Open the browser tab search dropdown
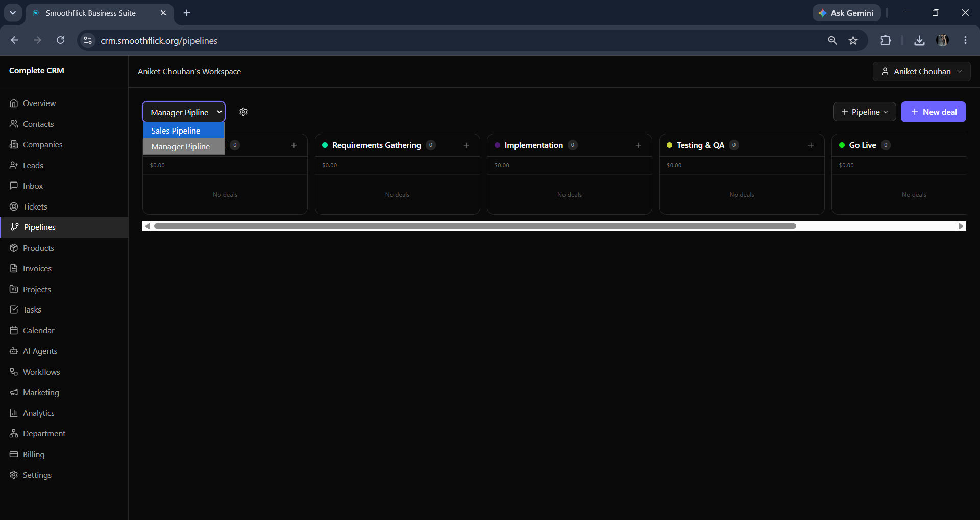980x520 pixels. point(13,13)
